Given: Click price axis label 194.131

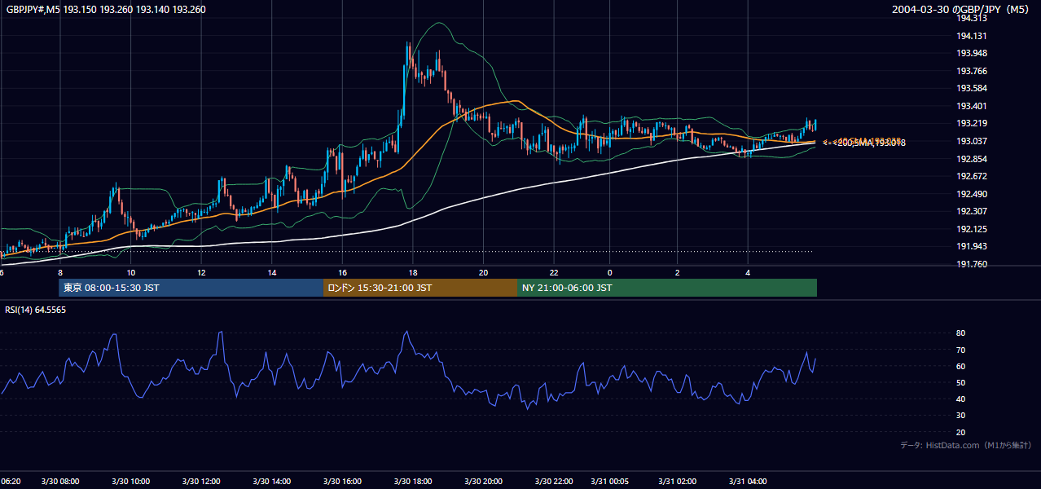Looking at the screenshot, I should [x=972, y=36].
